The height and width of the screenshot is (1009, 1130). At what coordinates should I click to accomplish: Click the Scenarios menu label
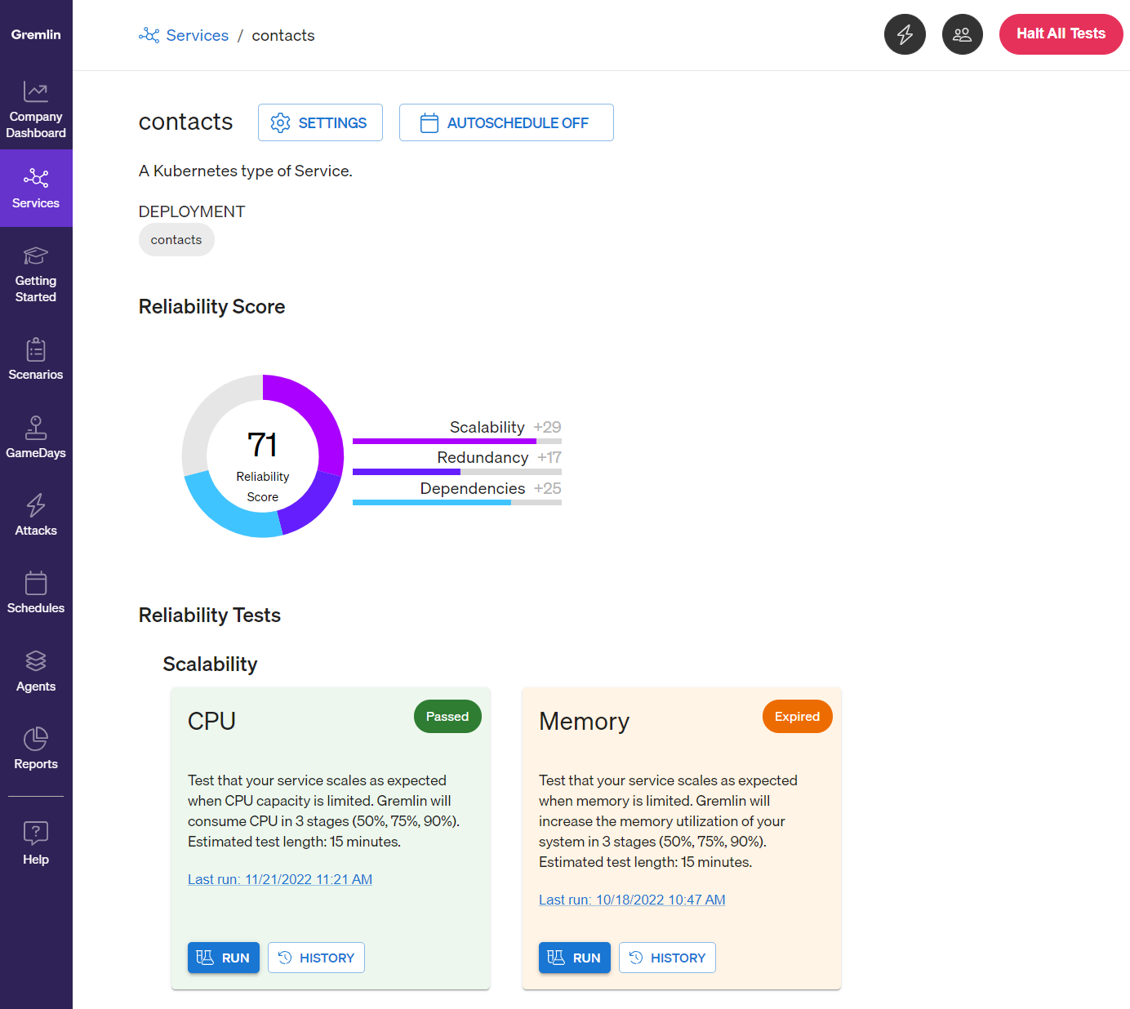pos(36,375)
